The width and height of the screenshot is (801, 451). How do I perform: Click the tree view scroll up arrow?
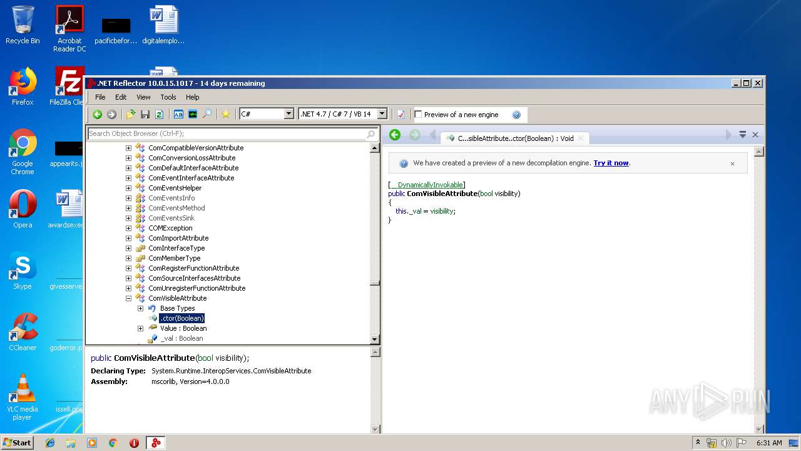pyautogui.click(x=375, y=148)
